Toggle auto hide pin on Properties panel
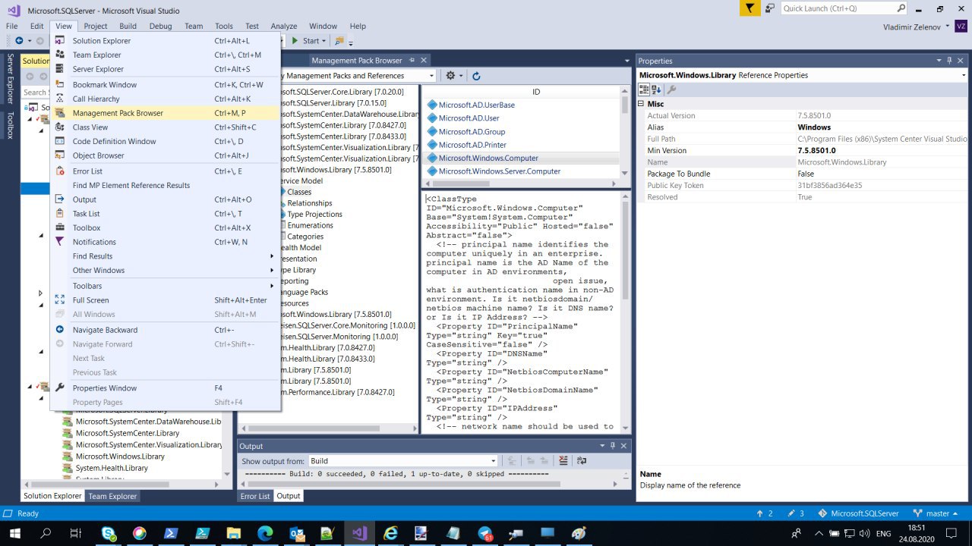Screen dimensions: 972x546 pos(950,61)
